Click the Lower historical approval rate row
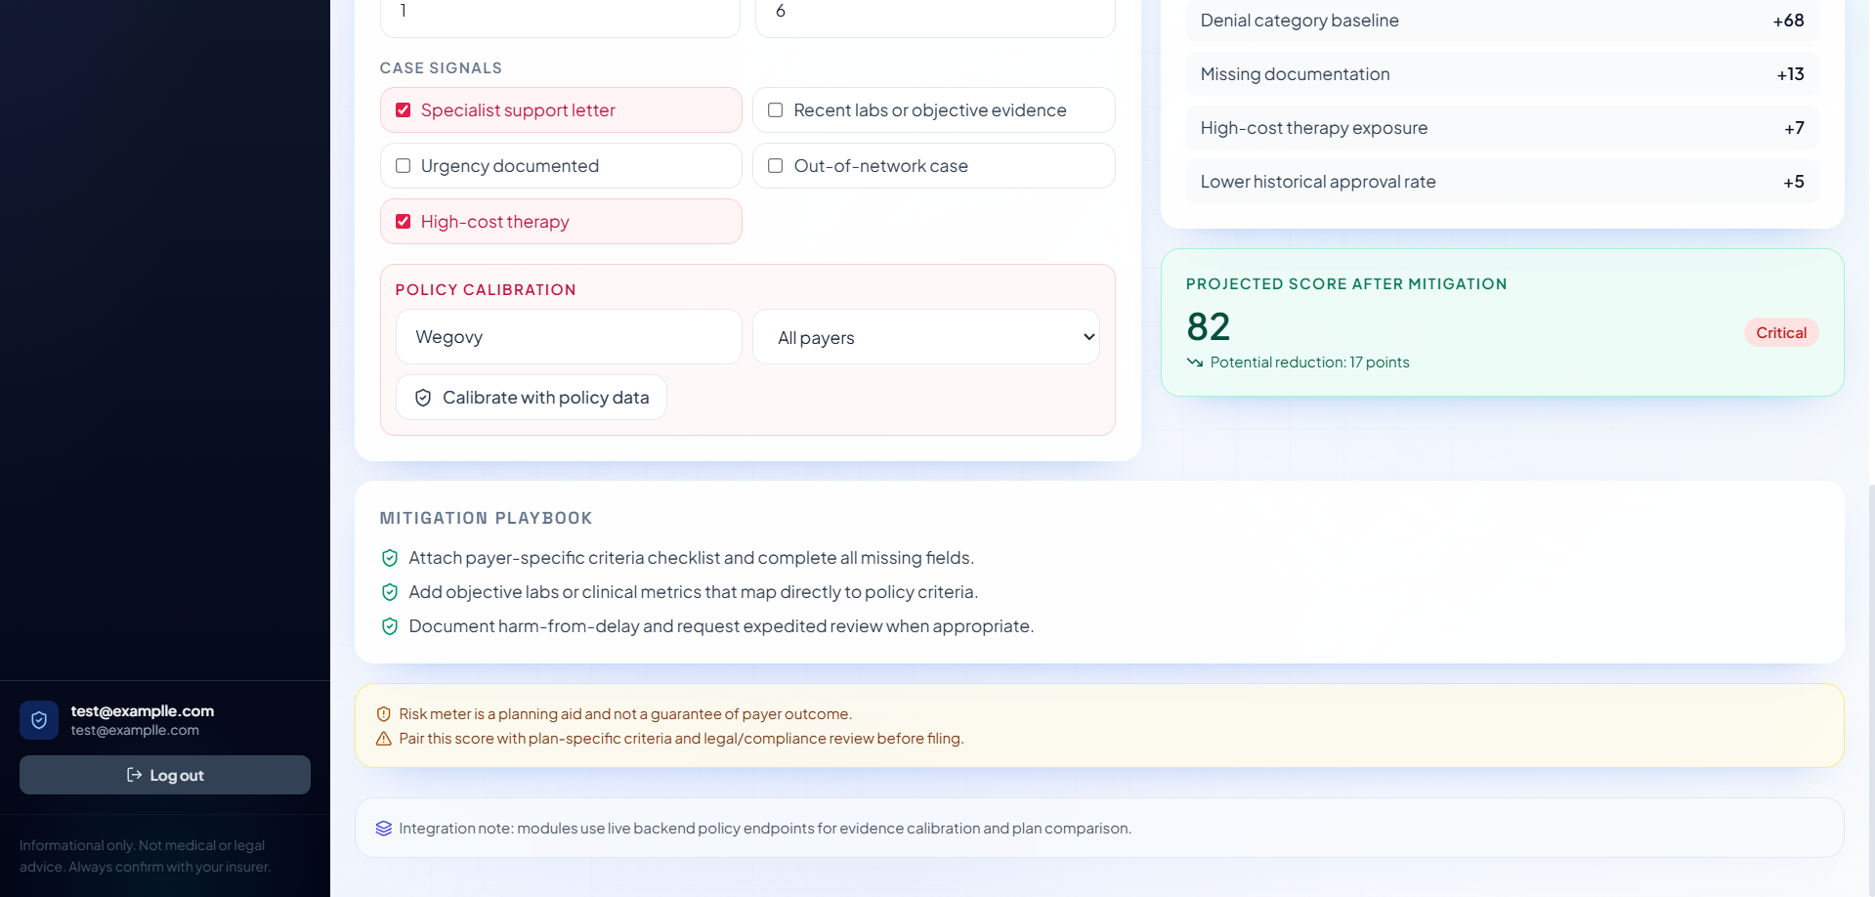 tap(1503, 182)
